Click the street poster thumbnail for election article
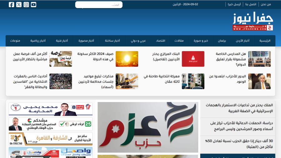Screen dimensions: 281x158 [193, 81]
